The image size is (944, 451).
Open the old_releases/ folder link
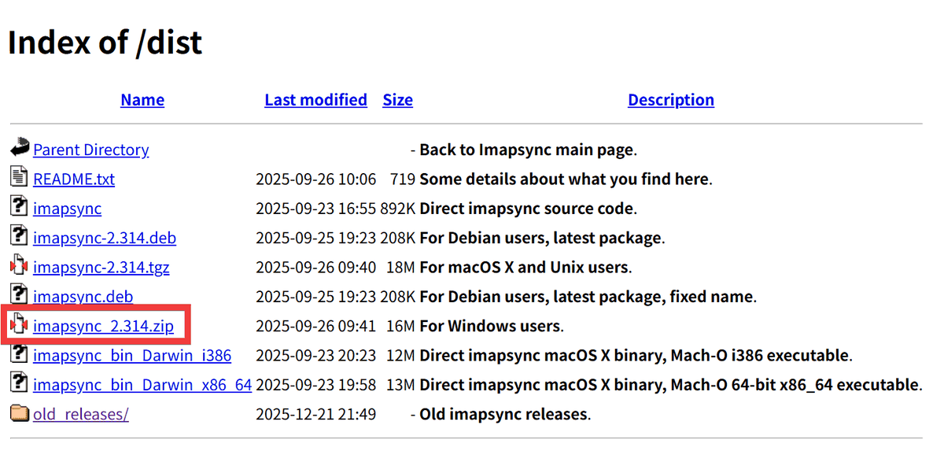80,414
